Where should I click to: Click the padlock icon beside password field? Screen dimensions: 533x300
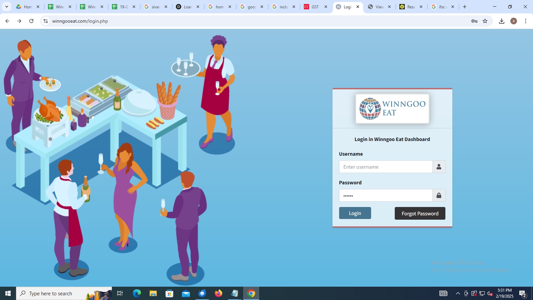(439, 195)
